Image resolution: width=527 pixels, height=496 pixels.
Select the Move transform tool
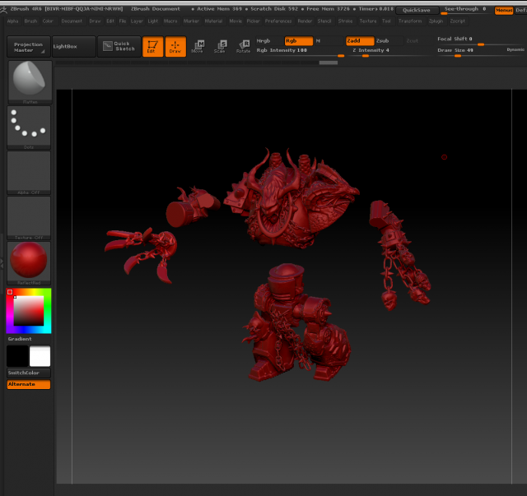click(198, 47)
